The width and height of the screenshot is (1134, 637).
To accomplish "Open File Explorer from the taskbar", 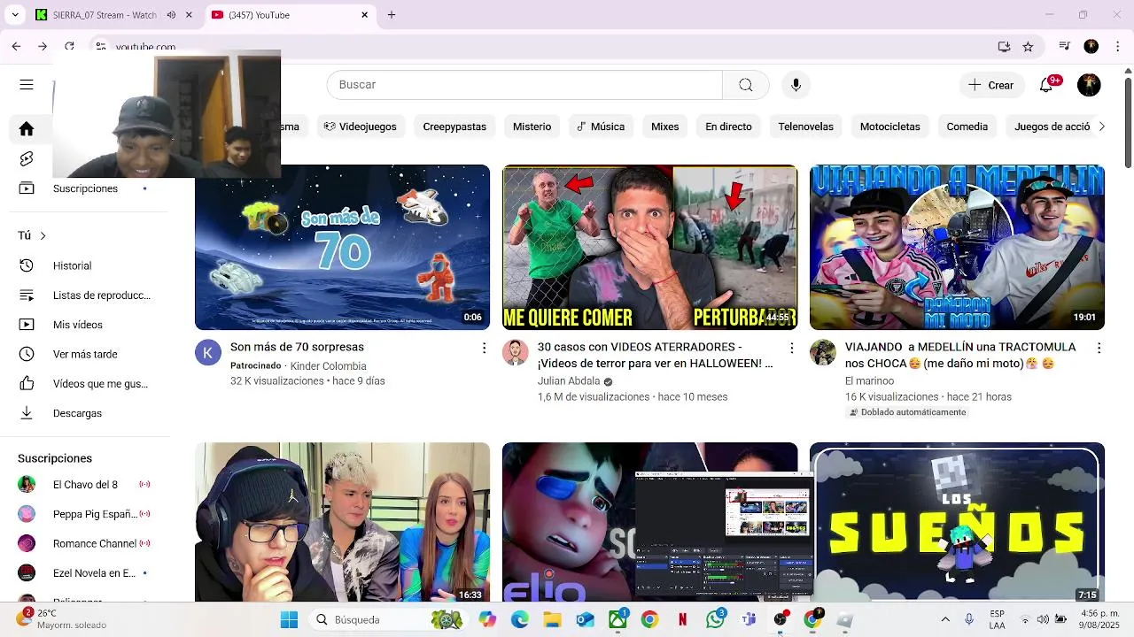I will coord(553,620).
